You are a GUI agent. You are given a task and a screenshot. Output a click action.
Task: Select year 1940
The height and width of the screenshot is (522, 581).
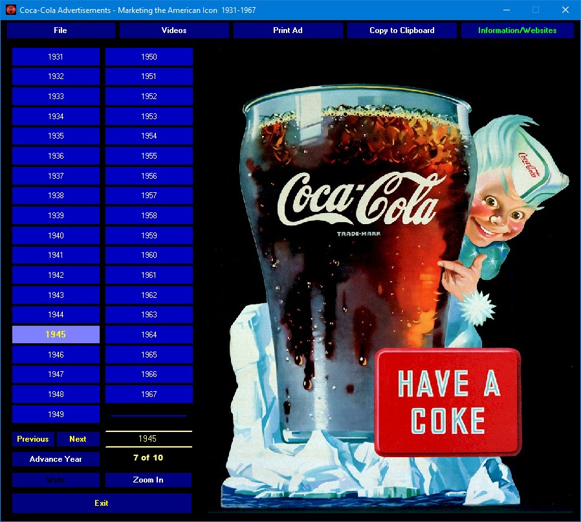coord(56,236)
